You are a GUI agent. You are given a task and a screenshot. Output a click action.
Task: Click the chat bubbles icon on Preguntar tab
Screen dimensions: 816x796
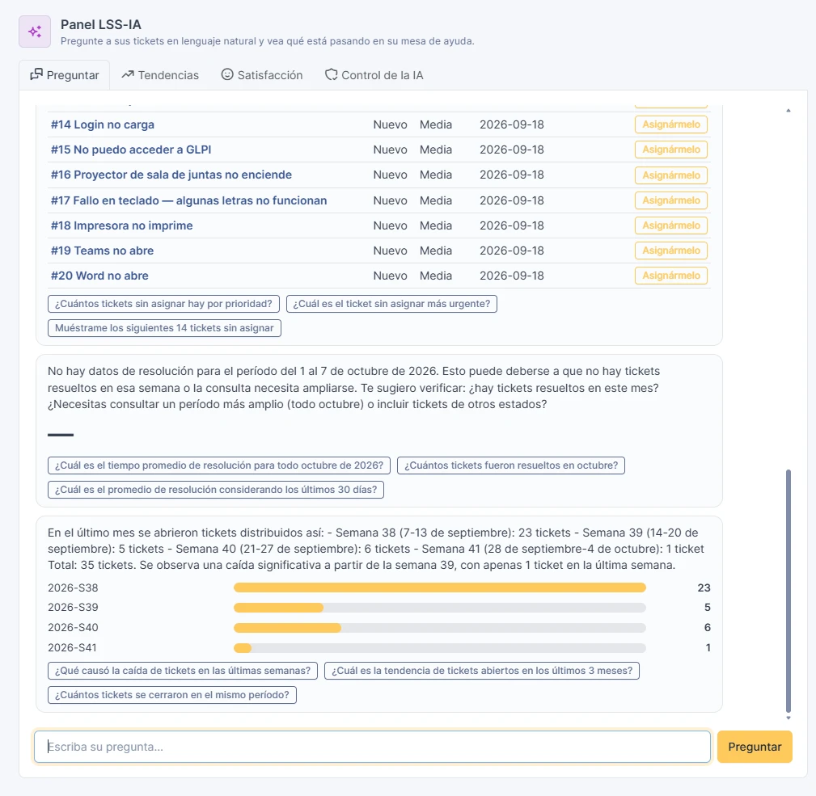coord(36,74)
